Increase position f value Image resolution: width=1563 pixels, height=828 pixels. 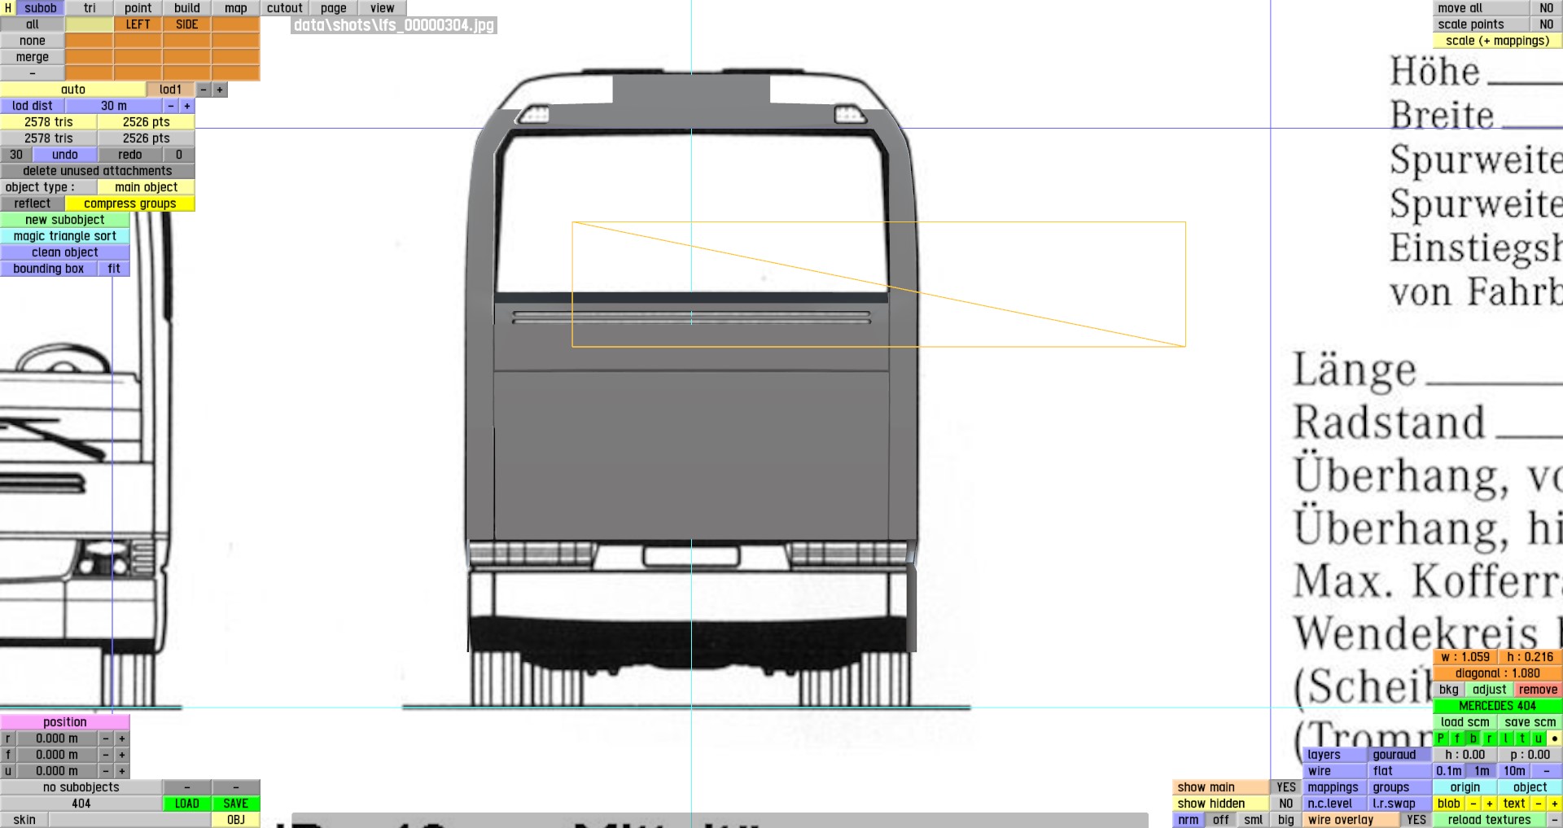[x=122, y=755]
